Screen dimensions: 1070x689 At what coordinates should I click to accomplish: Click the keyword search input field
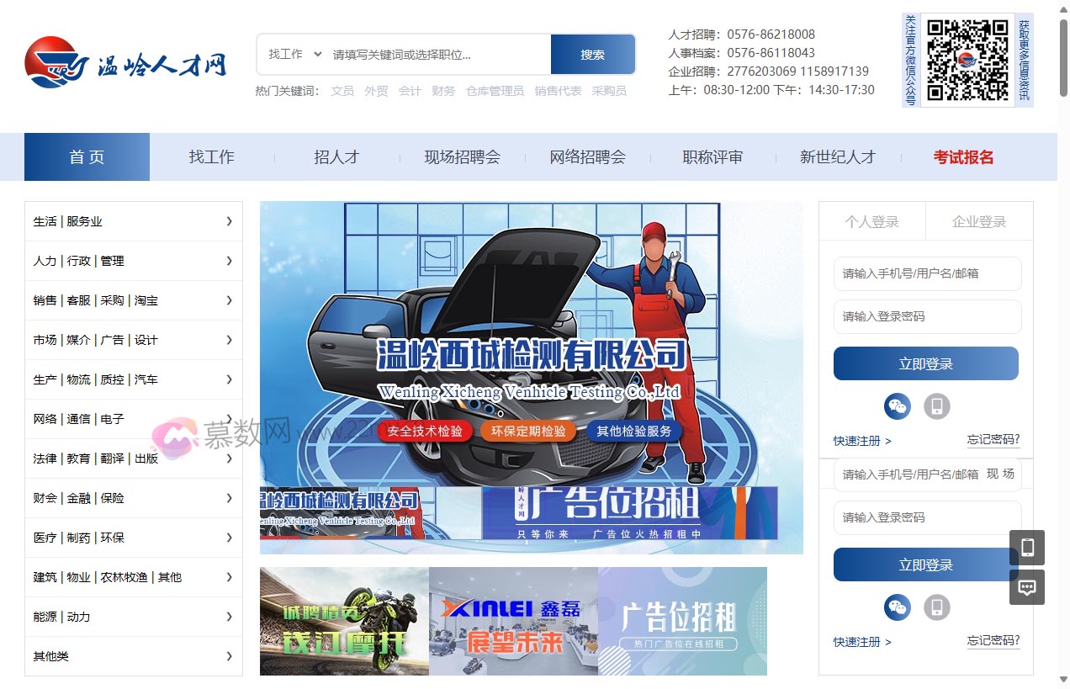point(437,55)
